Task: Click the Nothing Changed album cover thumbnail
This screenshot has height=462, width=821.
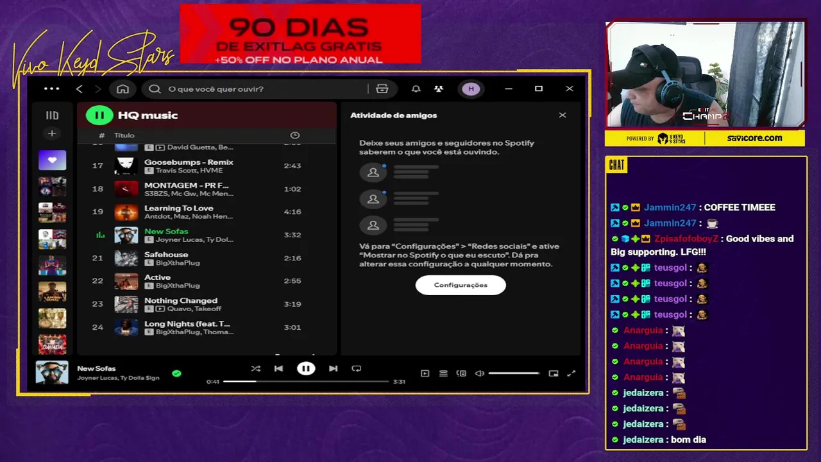Action: coord(126,304)
